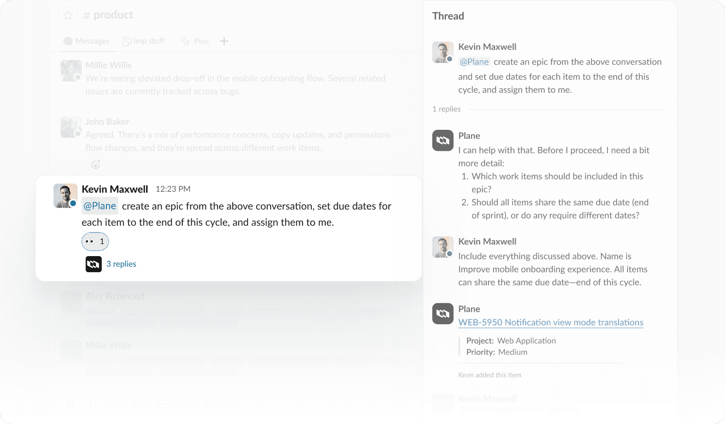This screenshot has height=424, width=725.
Task: Open WEB-5950 Notification view mode translations
Action: [x=550, y=322]
